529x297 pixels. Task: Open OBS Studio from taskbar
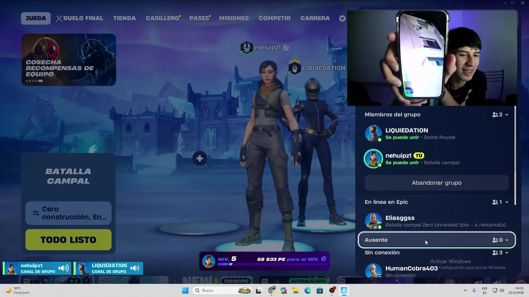pos(332,290)
